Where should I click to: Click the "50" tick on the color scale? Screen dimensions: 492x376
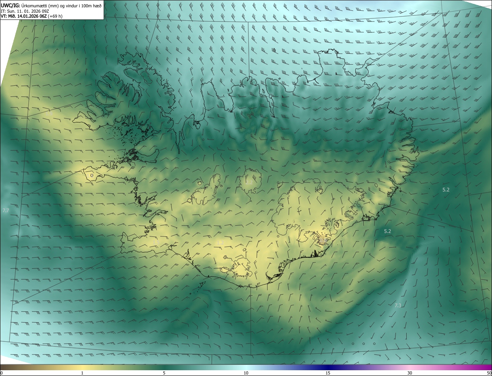pyautogui.click(x=489, y=373)
